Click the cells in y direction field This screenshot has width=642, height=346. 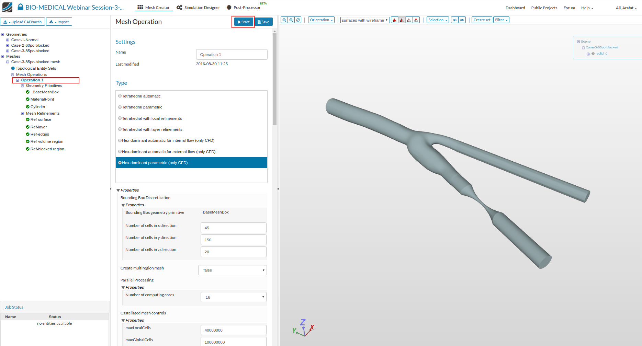(234, 240)
